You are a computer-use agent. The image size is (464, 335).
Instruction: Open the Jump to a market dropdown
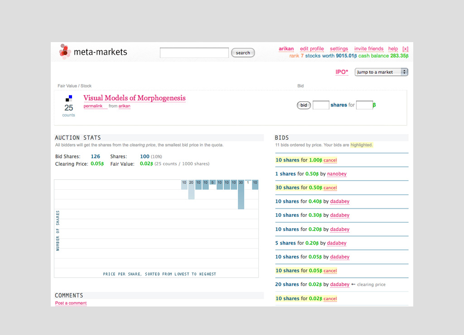[381, 72]
